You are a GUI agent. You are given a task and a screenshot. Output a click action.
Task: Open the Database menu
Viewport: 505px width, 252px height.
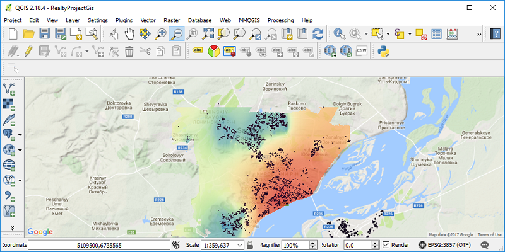click(199, 20)
